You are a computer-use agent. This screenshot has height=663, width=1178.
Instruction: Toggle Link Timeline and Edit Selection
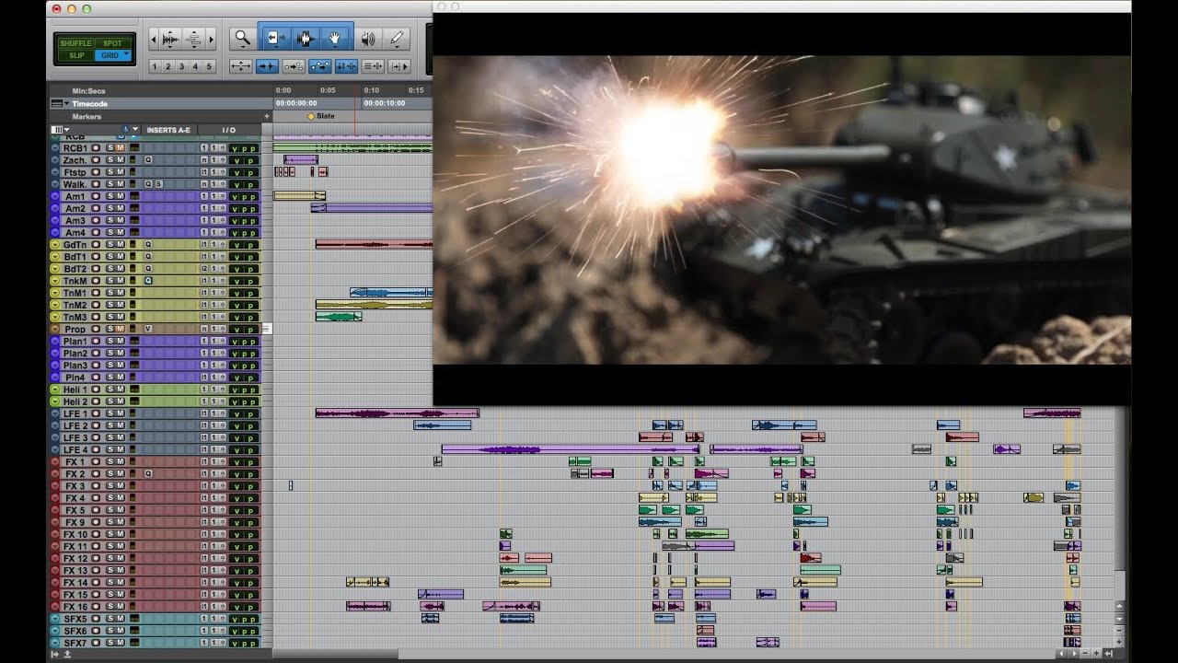click(346, 66)
